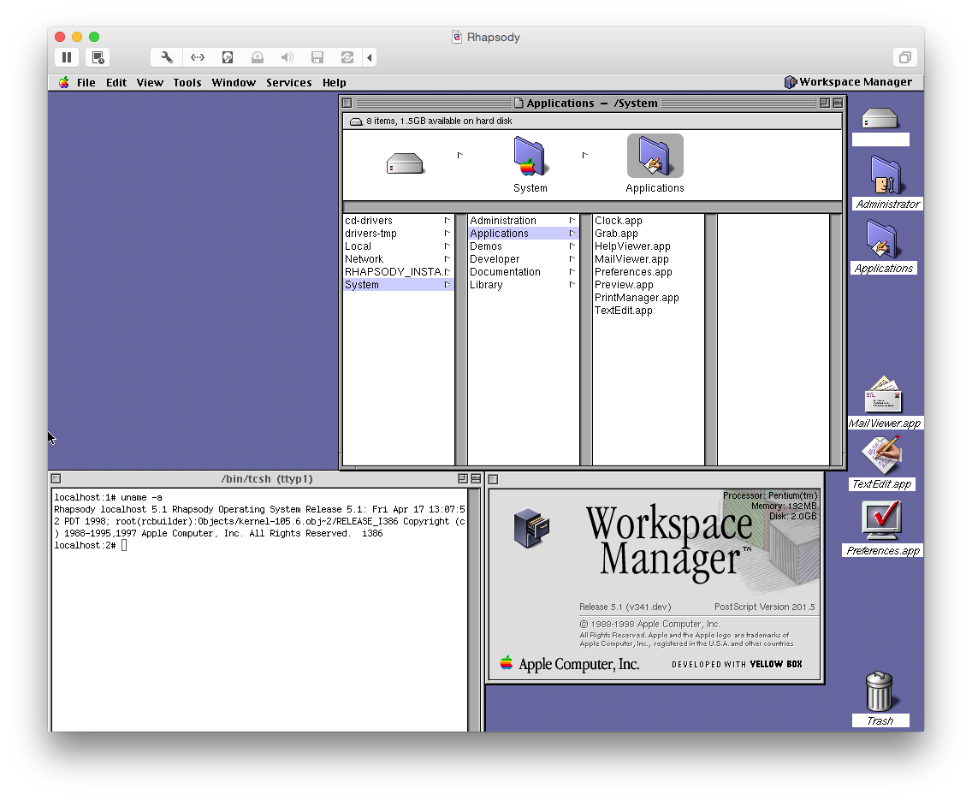Open the Edit menu

coord(116,82)
